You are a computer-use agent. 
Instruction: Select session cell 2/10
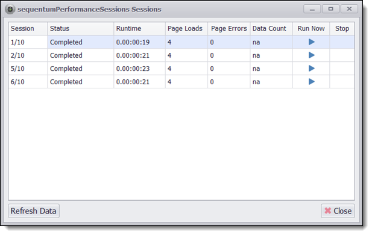coord(28,55)
